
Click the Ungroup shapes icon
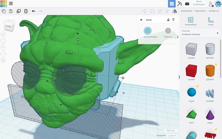[160, 11]
